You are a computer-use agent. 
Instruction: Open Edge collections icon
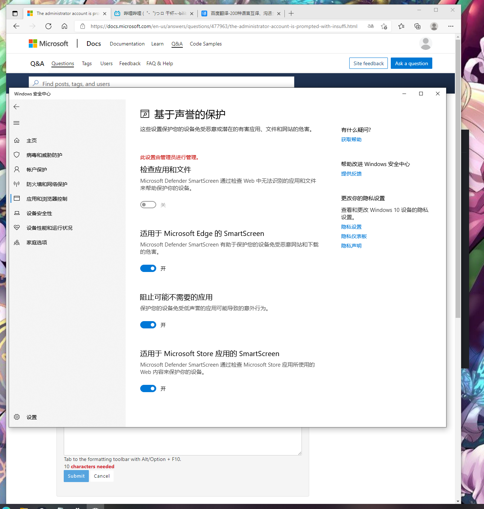point(417,26)
